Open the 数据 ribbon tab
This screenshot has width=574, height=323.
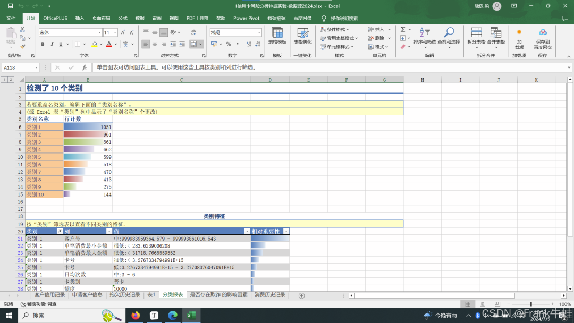(x=140, y=18)
